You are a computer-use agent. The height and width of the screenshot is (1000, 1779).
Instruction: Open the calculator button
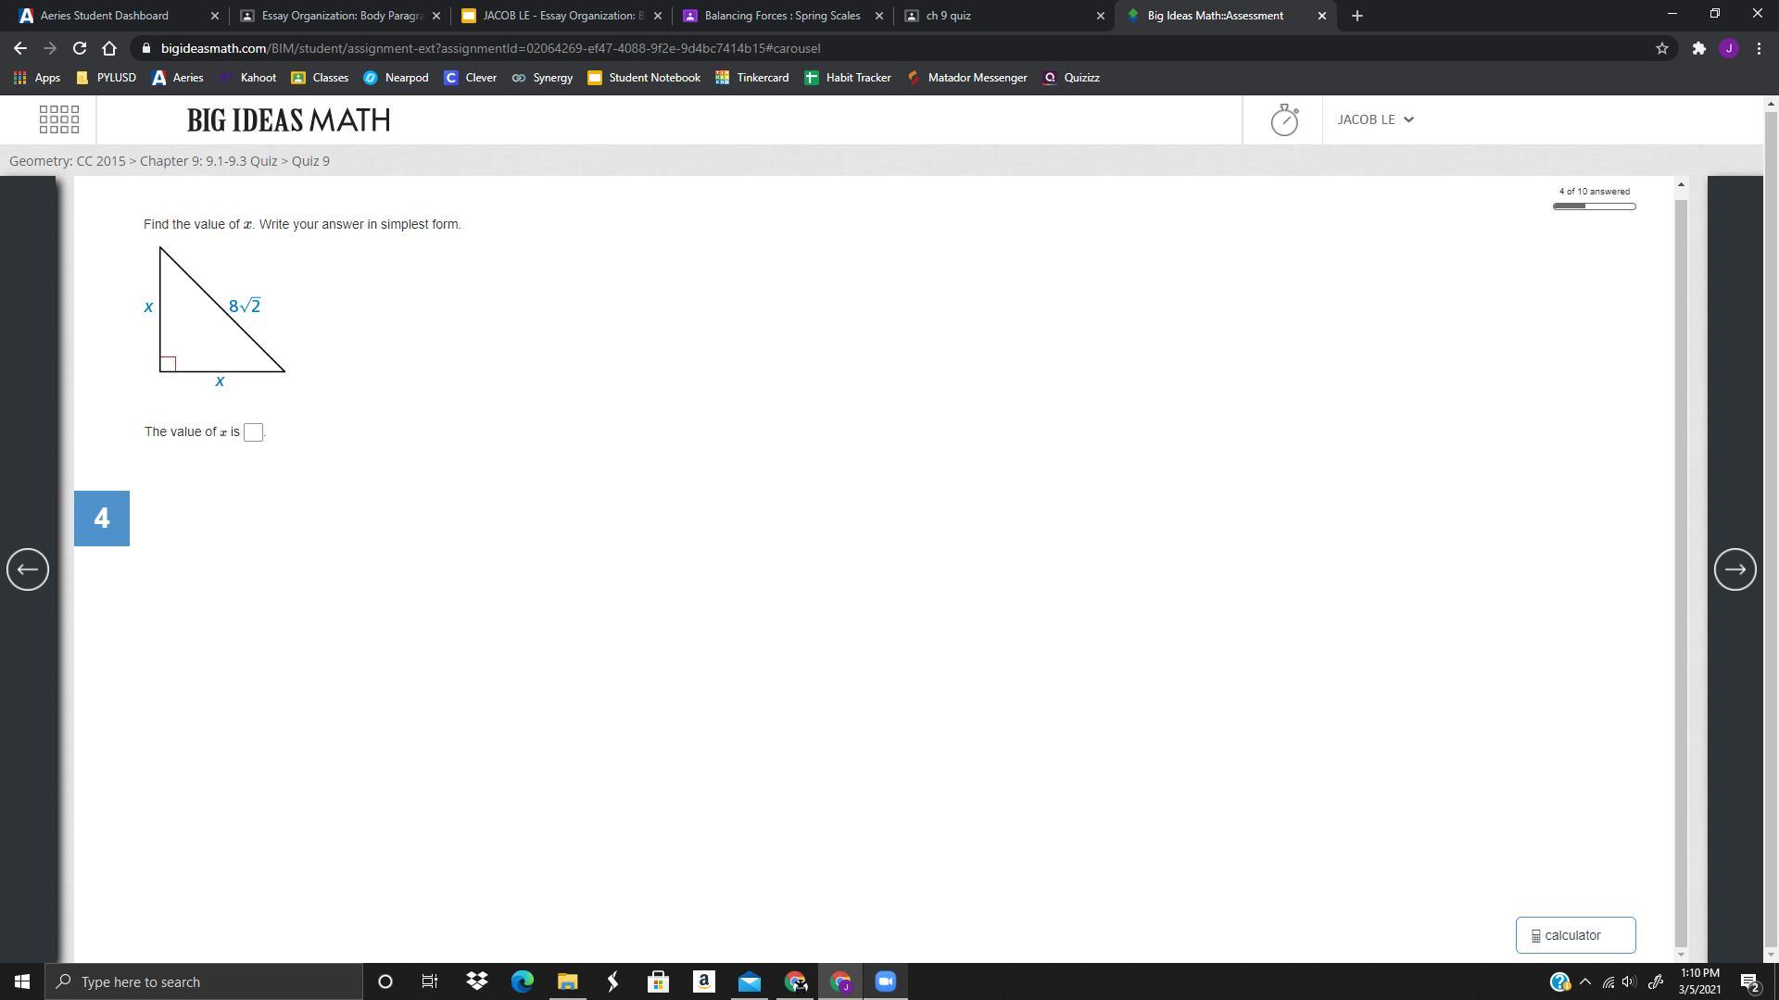click(1575, 935)
